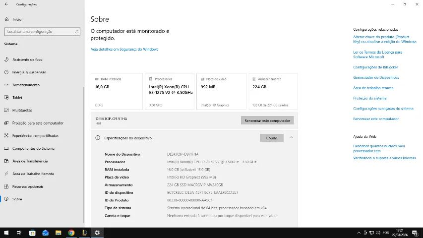Open Verificando o suporte a vários idiomas link
Screen dimensions: 423x238
pyautogui.click(x=384, y=158)
